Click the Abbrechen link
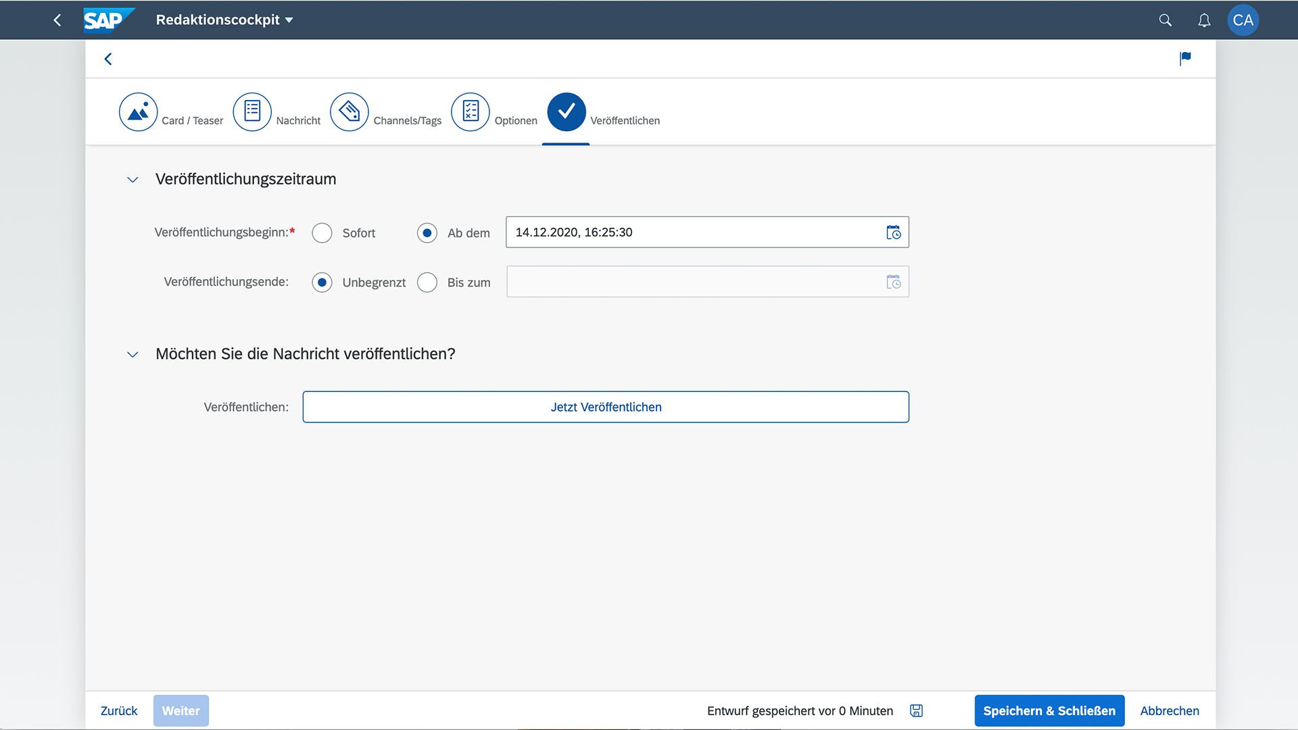 pyautogui.click(x=1169, y=710)
